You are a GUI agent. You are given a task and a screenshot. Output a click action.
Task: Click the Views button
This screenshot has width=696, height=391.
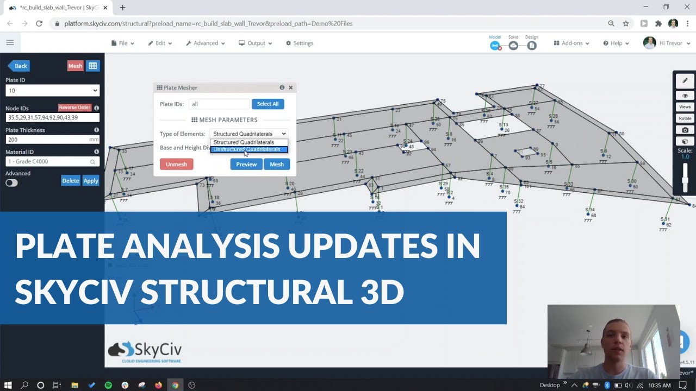(685, 107)
